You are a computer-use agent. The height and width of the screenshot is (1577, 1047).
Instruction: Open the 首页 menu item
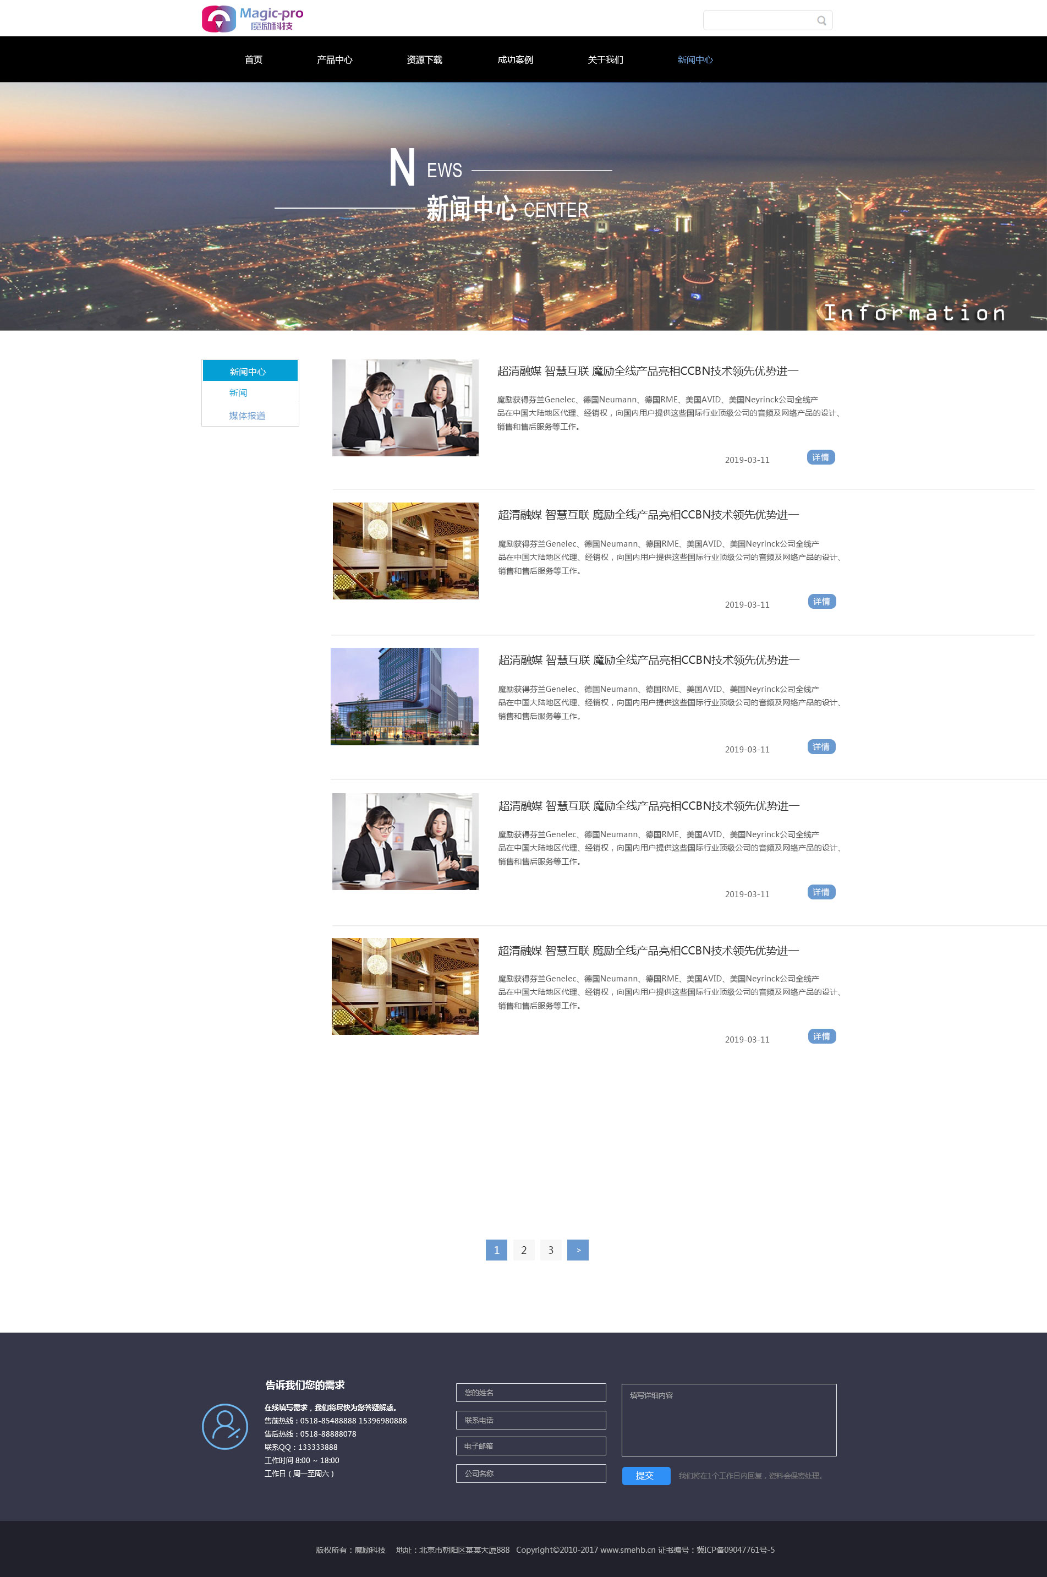coord(253,59)
